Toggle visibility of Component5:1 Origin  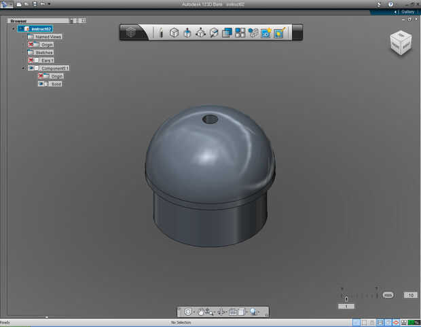point(41,76)
